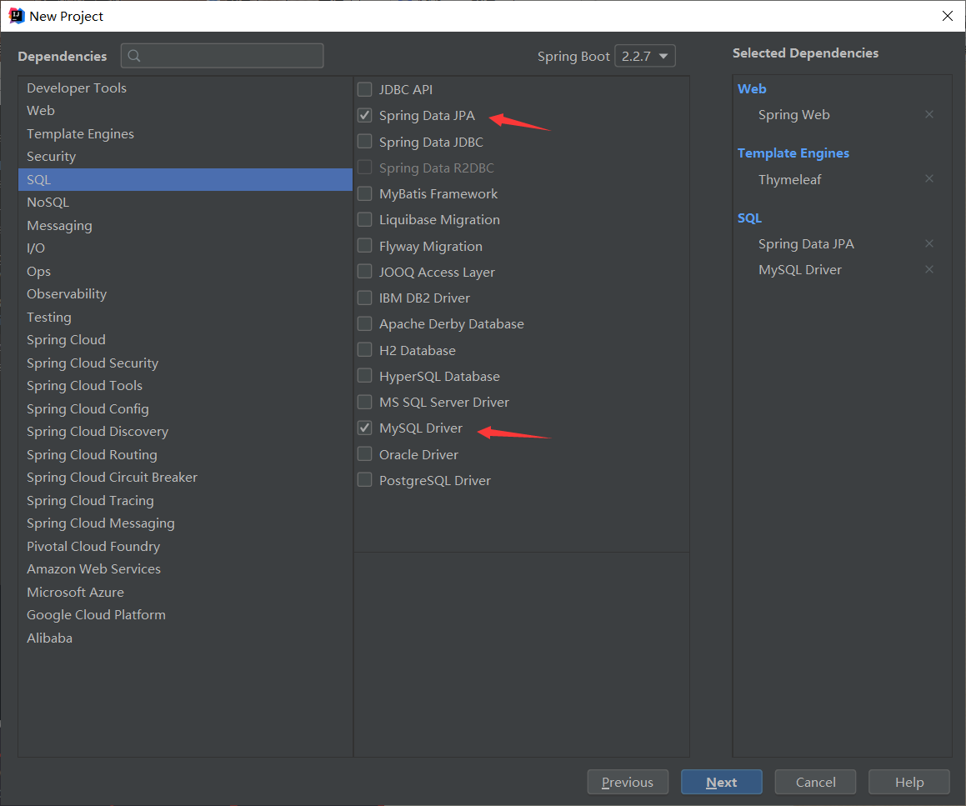
Task: Cancel the new project wizard
Action: [816, 782]
